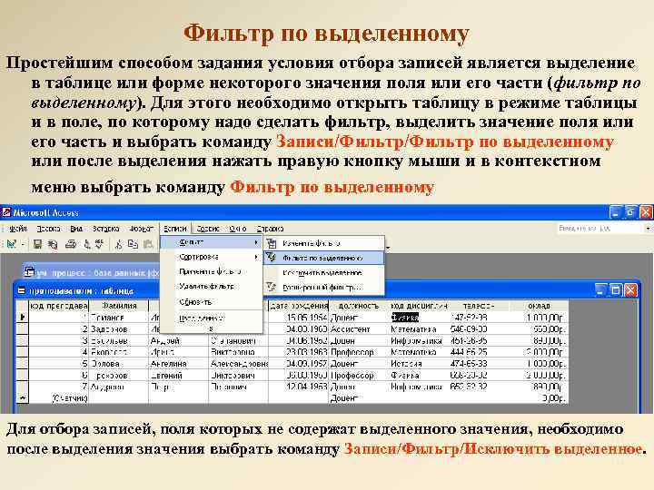Open the Правка menu
Screen dimensions: 654x490
[48, 229]
